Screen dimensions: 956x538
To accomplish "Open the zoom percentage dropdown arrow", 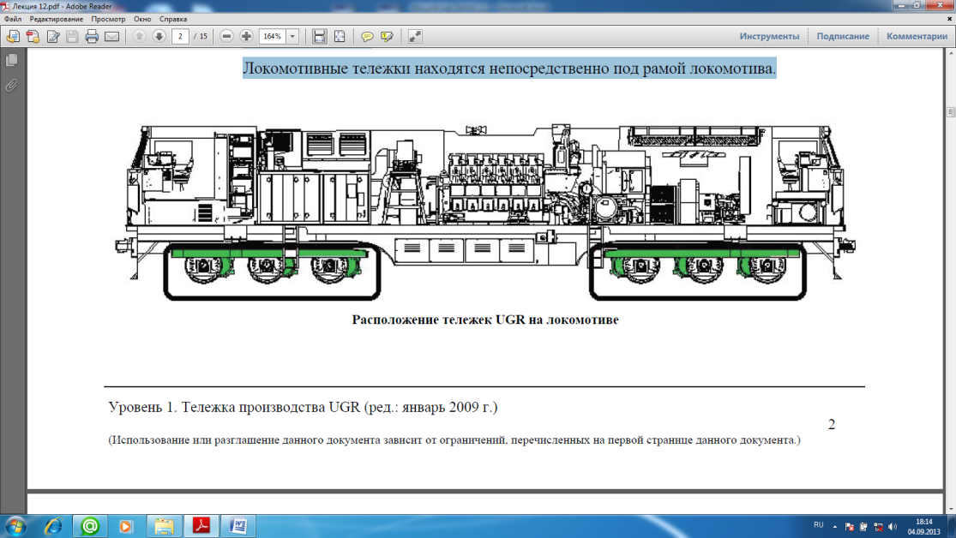I will (292, 36).
